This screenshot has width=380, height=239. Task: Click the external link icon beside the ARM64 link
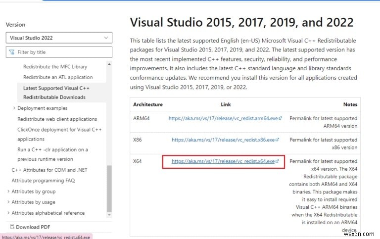tap(280, 118)
